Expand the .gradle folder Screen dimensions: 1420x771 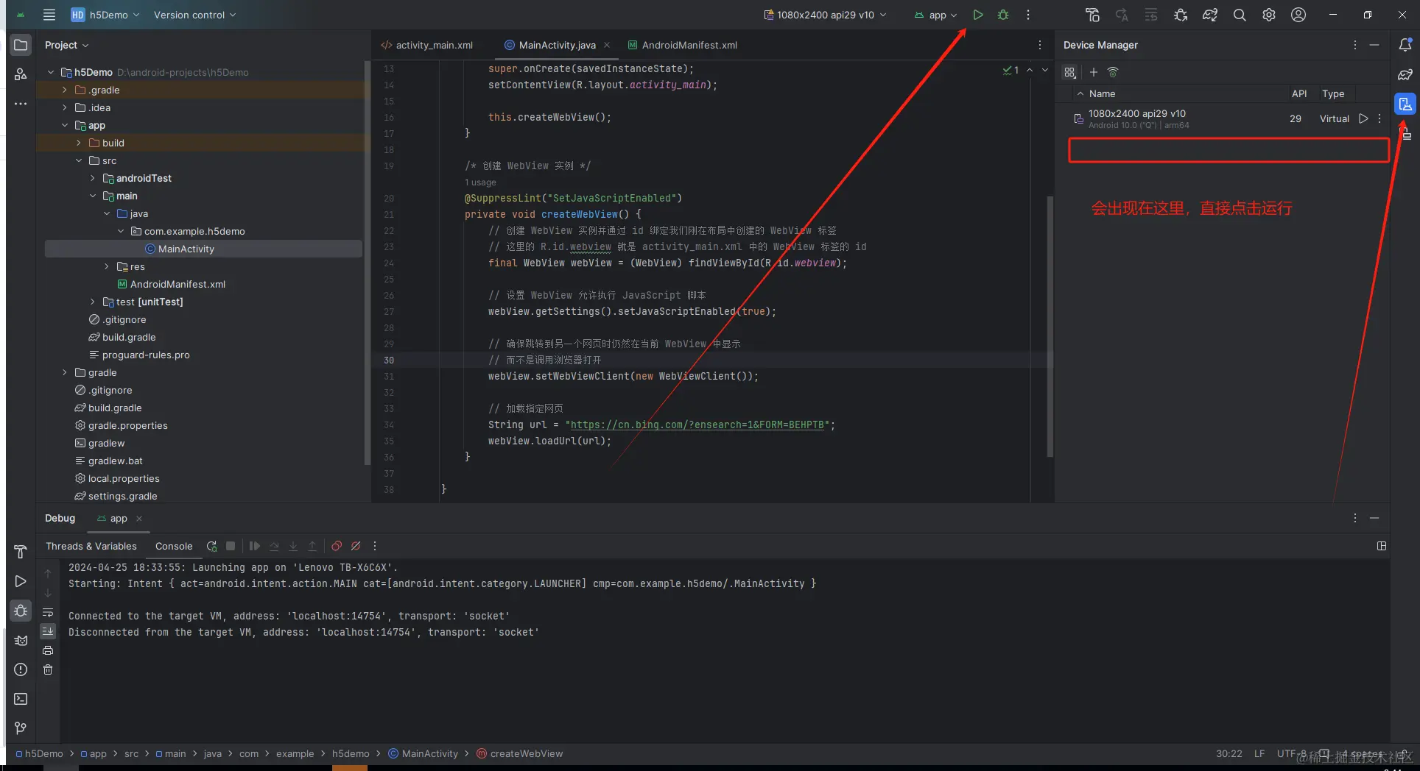[x=65, y=90]
